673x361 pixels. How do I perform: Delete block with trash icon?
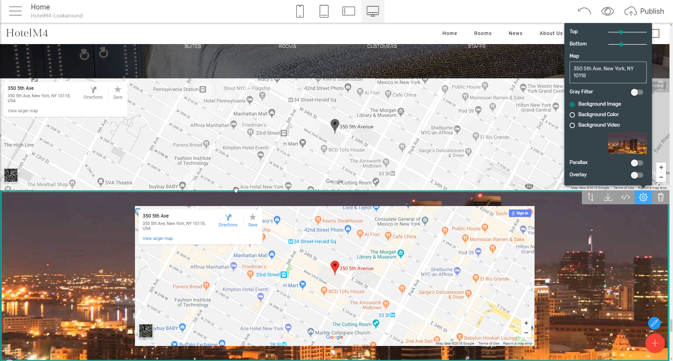coord(661,197)
